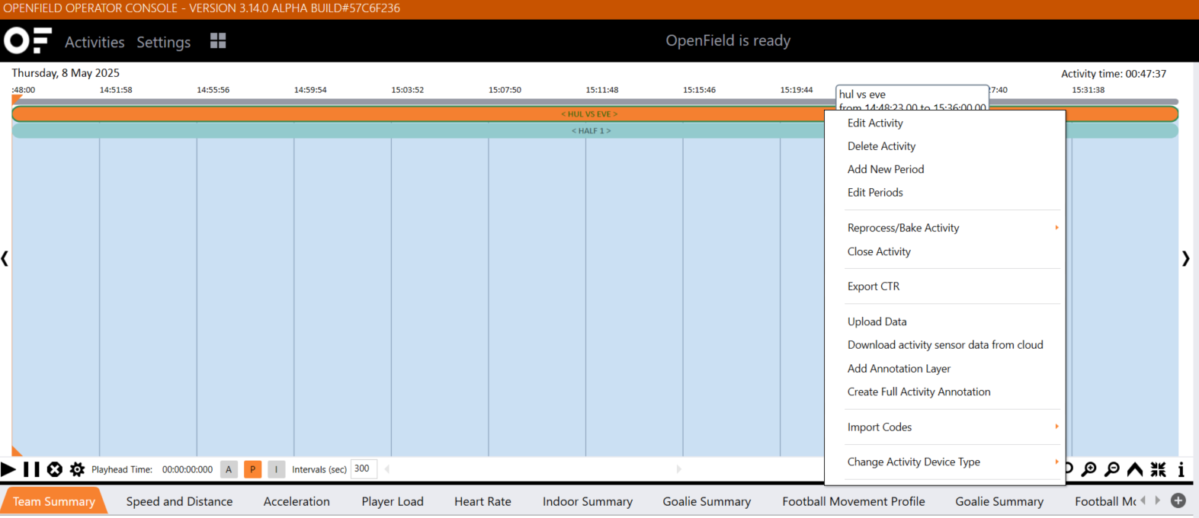
Task: Click timeline timestamp 14:59:54
Action: 310,90
